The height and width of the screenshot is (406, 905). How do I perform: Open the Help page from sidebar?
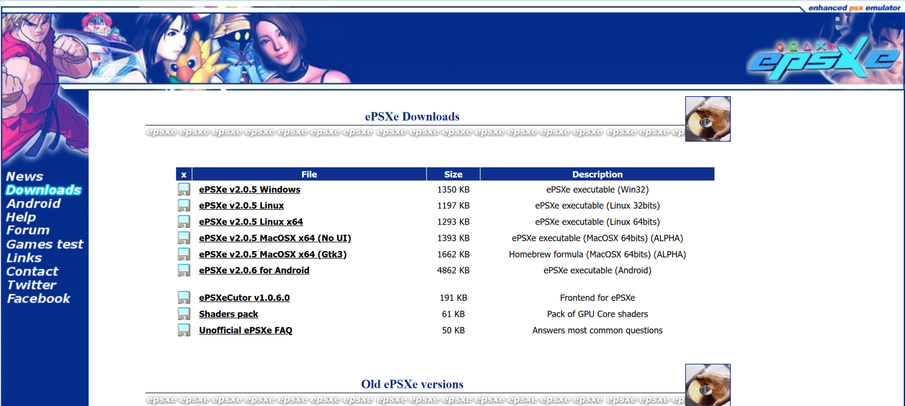click(x=21, y=217)
